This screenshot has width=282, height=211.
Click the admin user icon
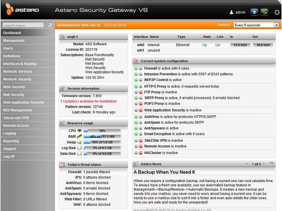coord(232,12)
